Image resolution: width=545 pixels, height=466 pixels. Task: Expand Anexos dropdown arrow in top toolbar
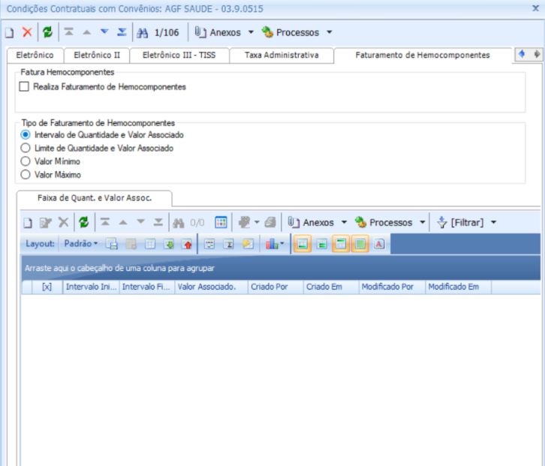[251, 32]
